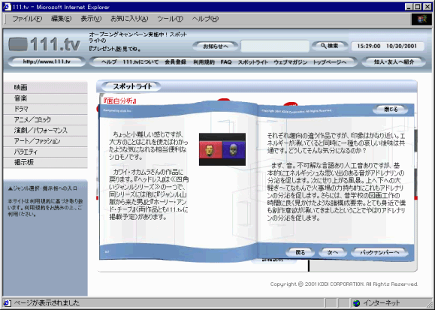Click the ページが表示されました status text
This screenshot has height=310, width=435.
[x=47, y=302]
